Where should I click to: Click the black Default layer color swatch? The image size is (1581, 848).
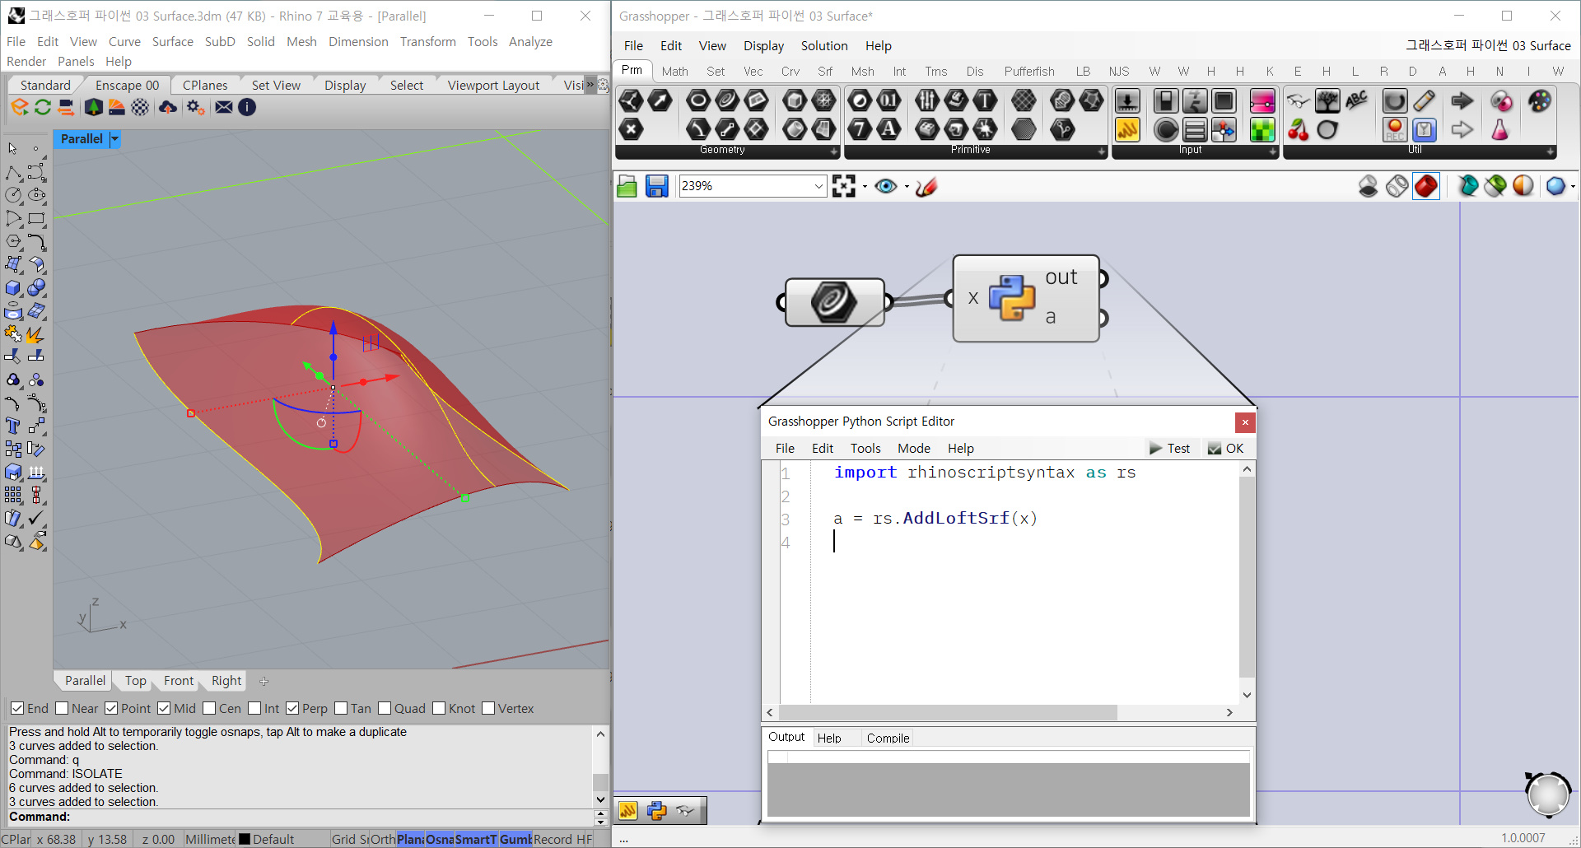click(245, 840)
